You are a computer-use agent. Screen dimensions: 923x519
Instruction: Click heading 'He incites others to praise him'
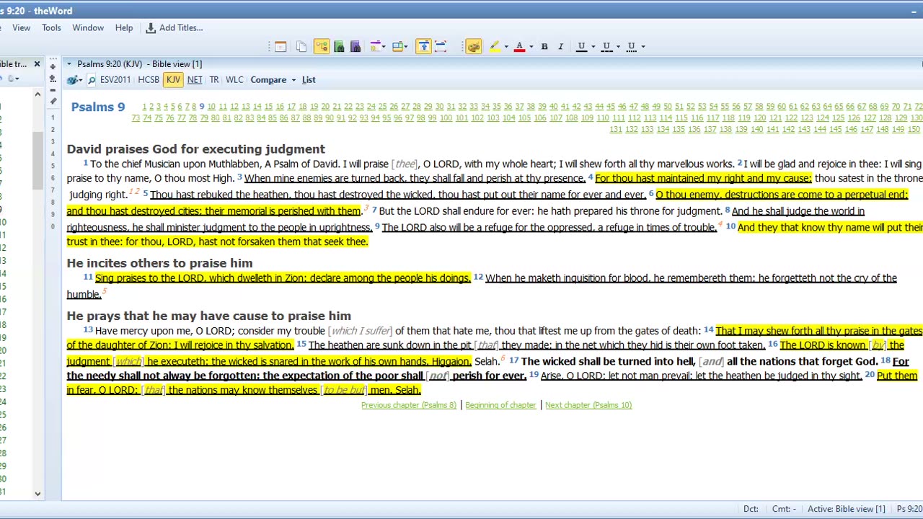(159, 263)
